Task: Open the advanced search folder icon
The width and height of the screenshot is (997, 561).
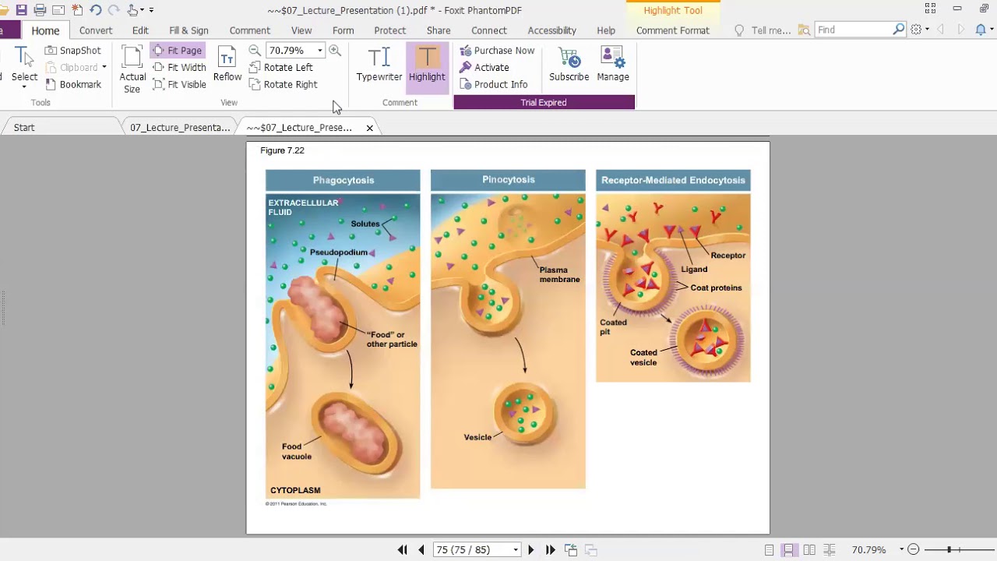Action: click(x=804, y=30)
